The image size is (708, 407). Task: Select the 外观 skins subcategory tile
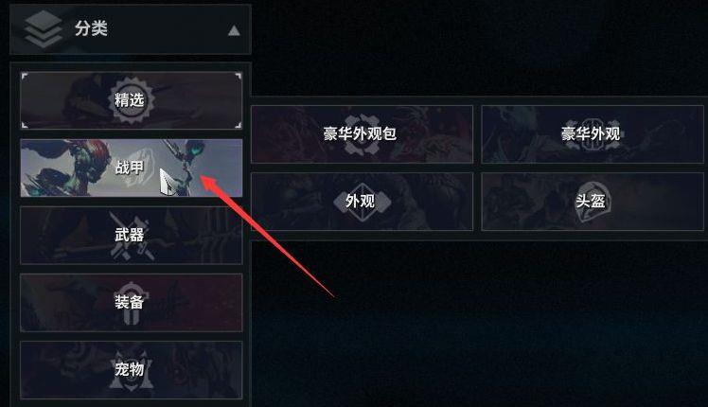[x=362, y=201]
